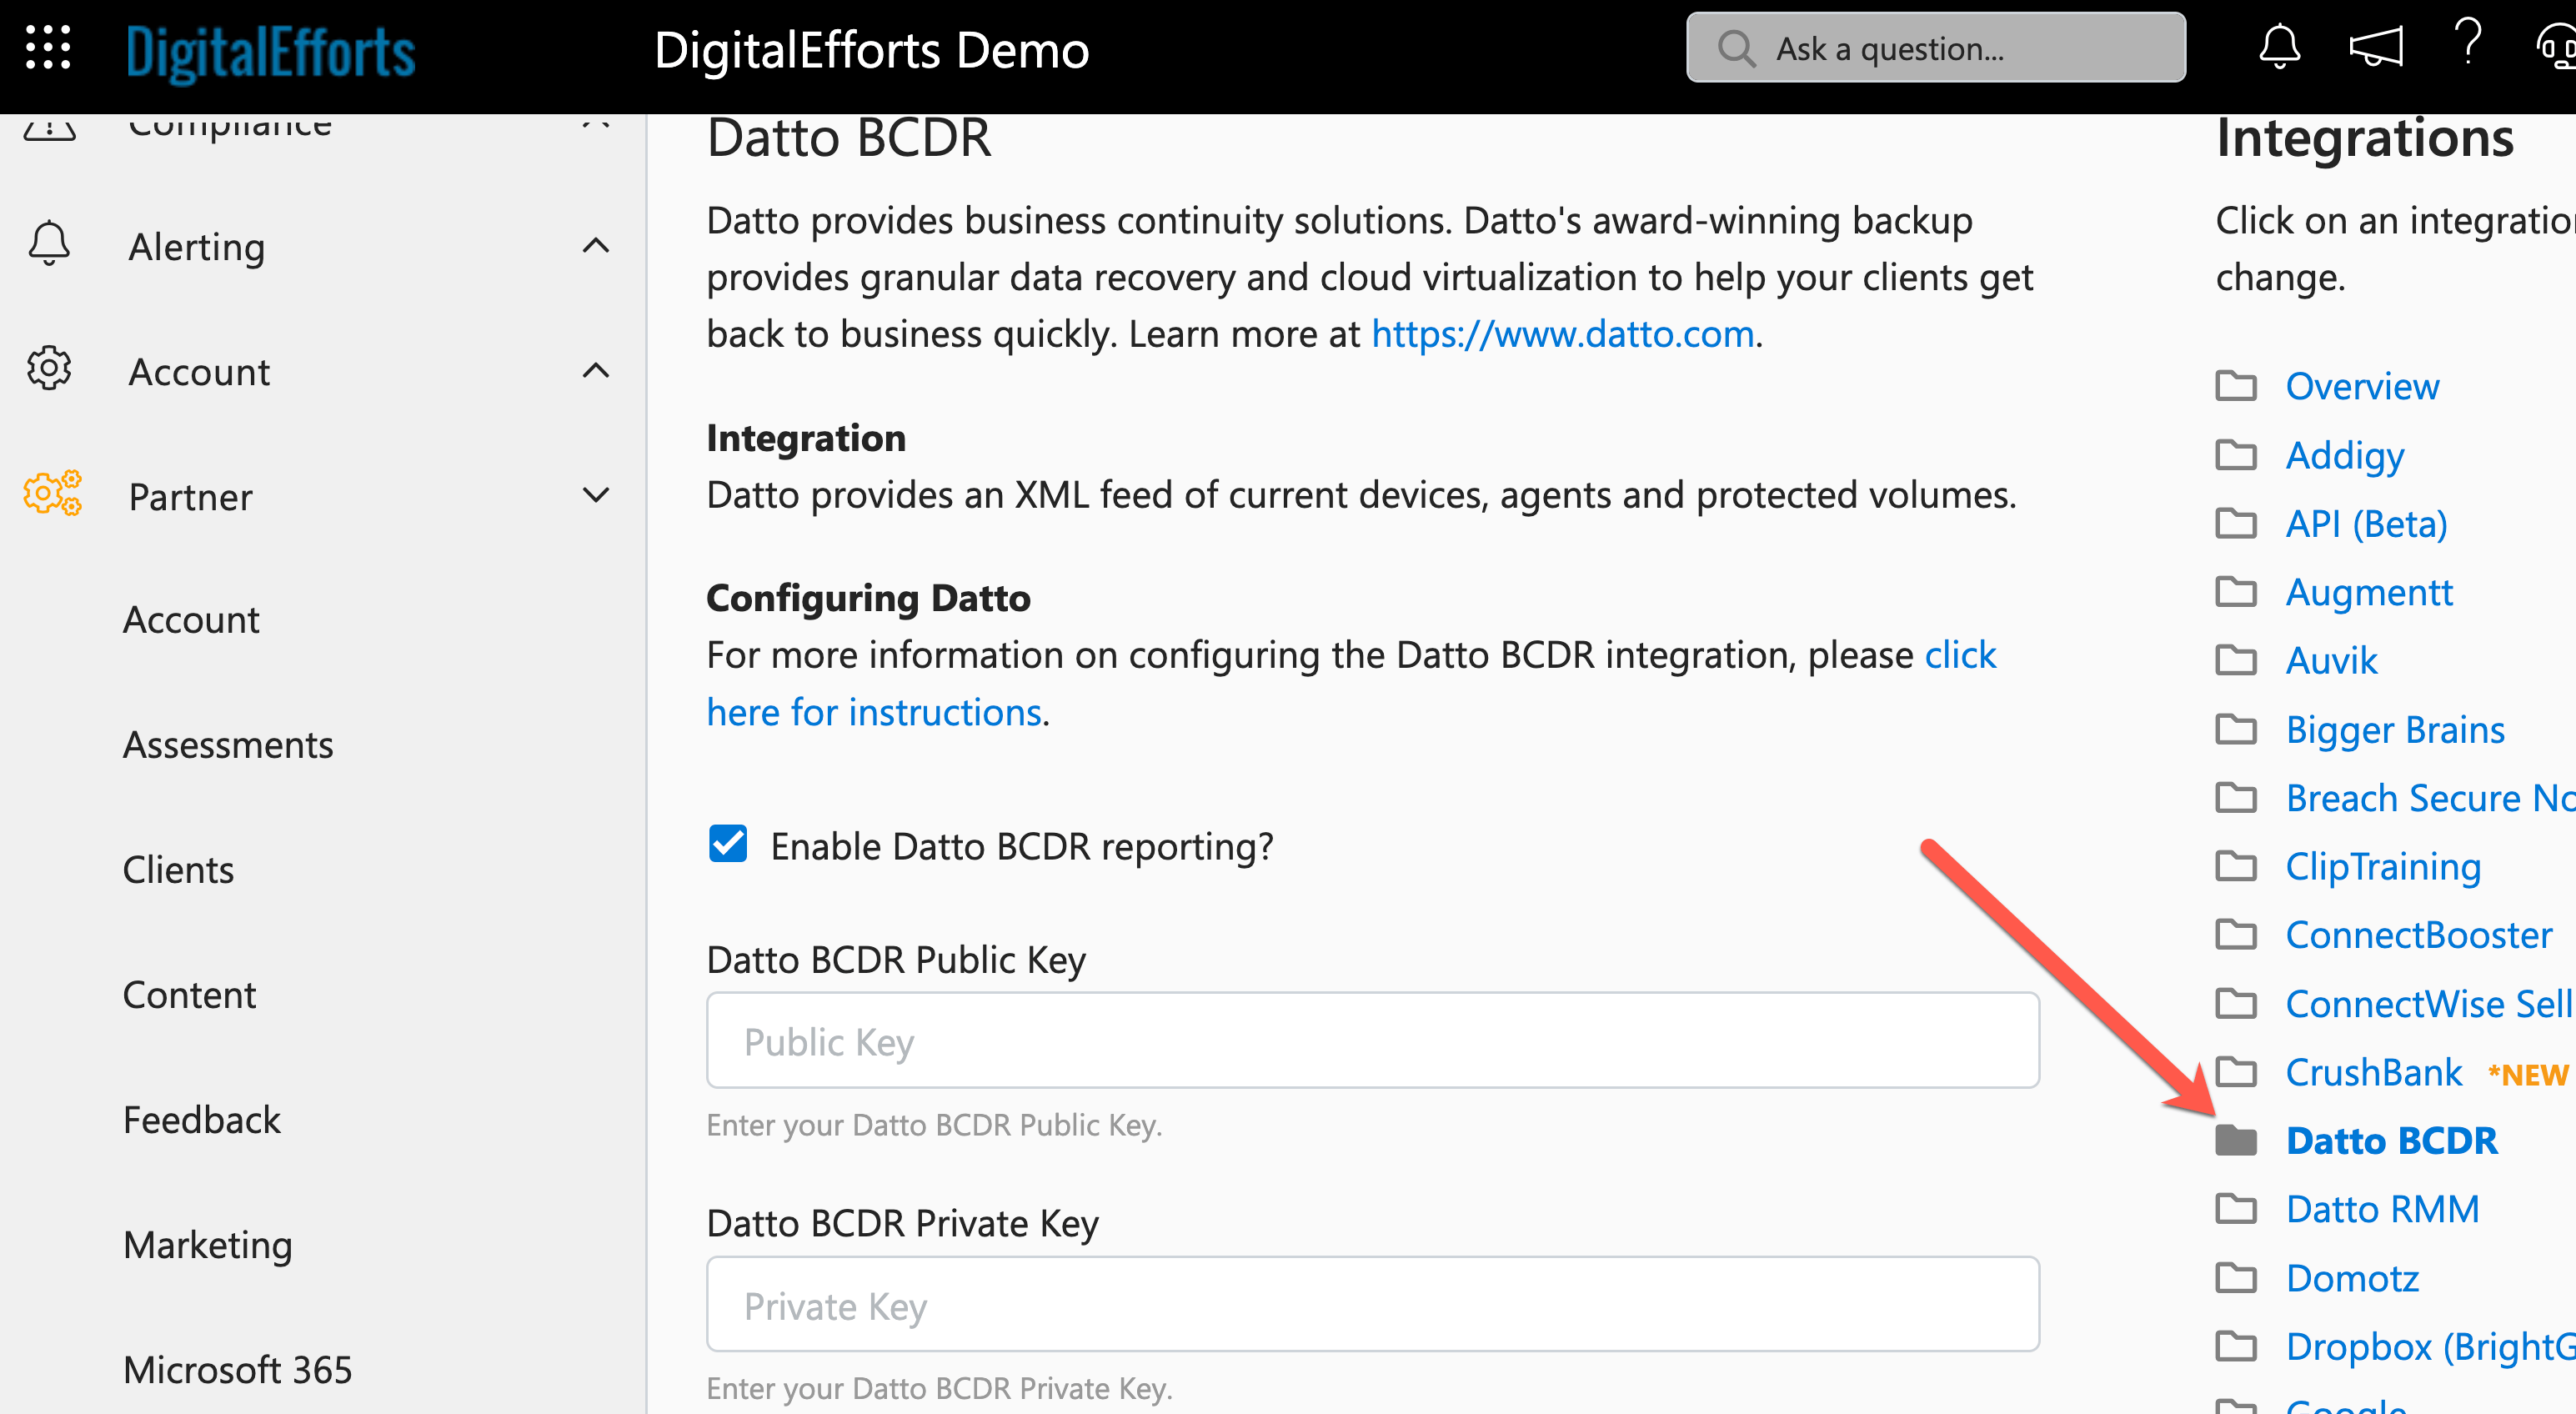2576x1414 pixels.
Task: Expand the Alerting menu chevron
Action: [596, 246]
